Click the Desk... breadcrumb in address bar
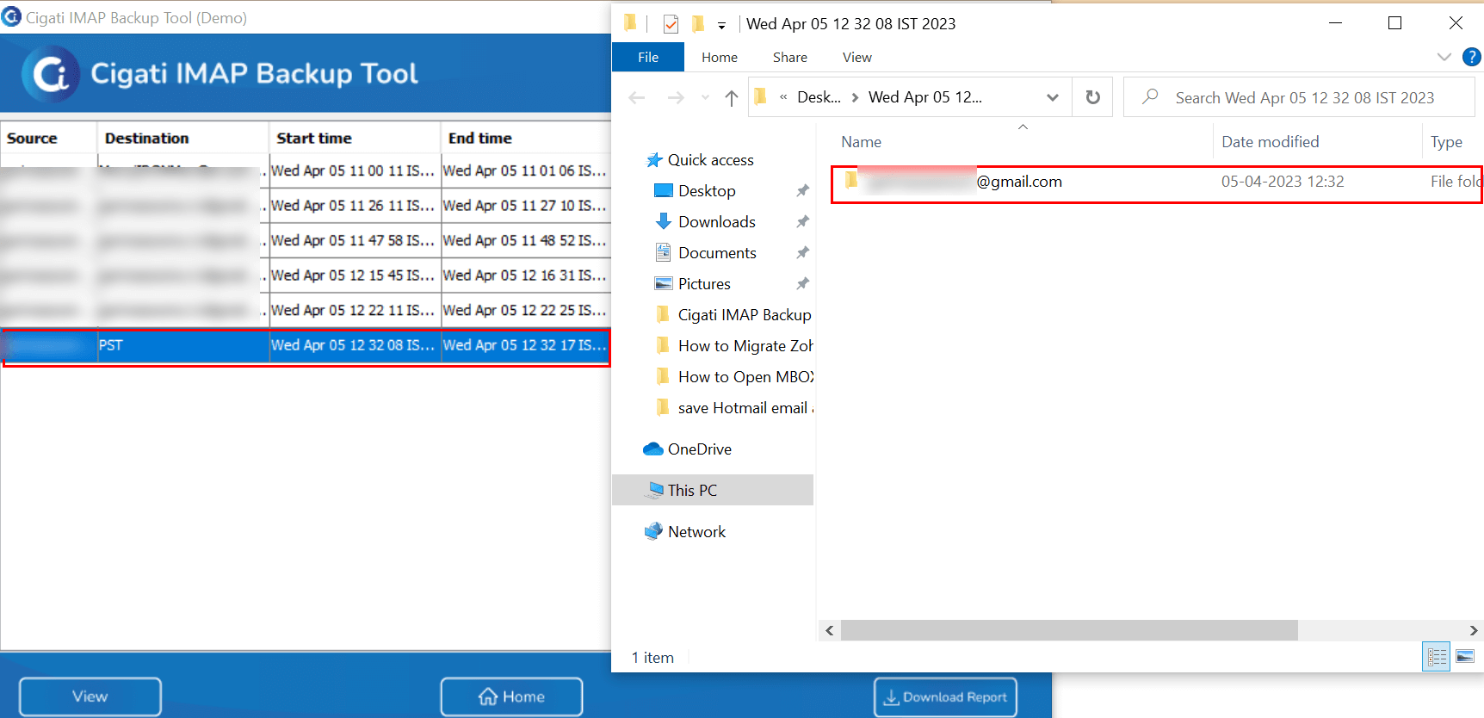This screenshot has height=718, width=1484. point(819,97)
